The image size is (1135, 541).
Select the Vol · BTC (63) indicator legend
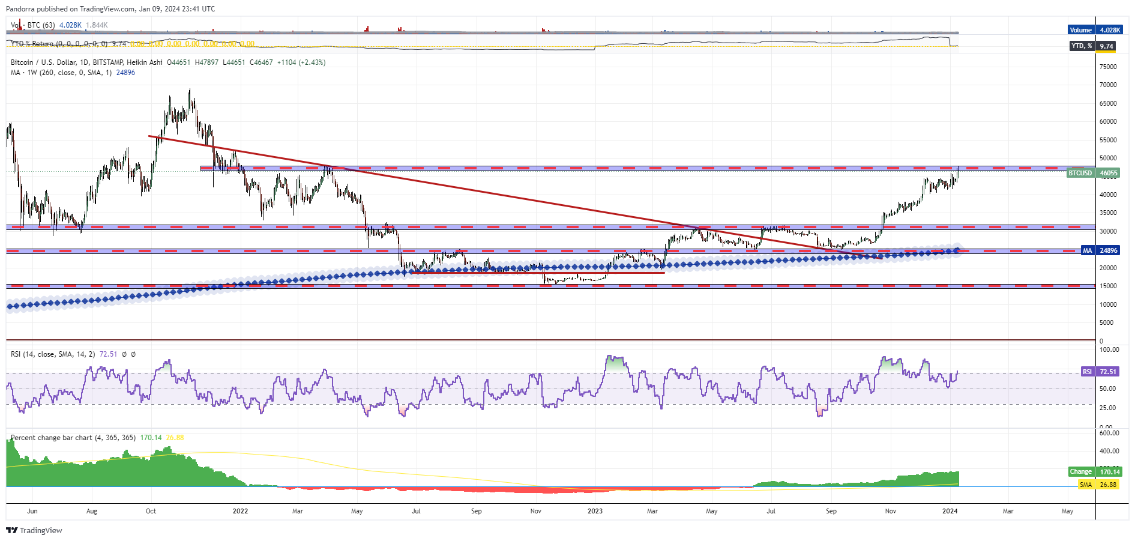33,25
